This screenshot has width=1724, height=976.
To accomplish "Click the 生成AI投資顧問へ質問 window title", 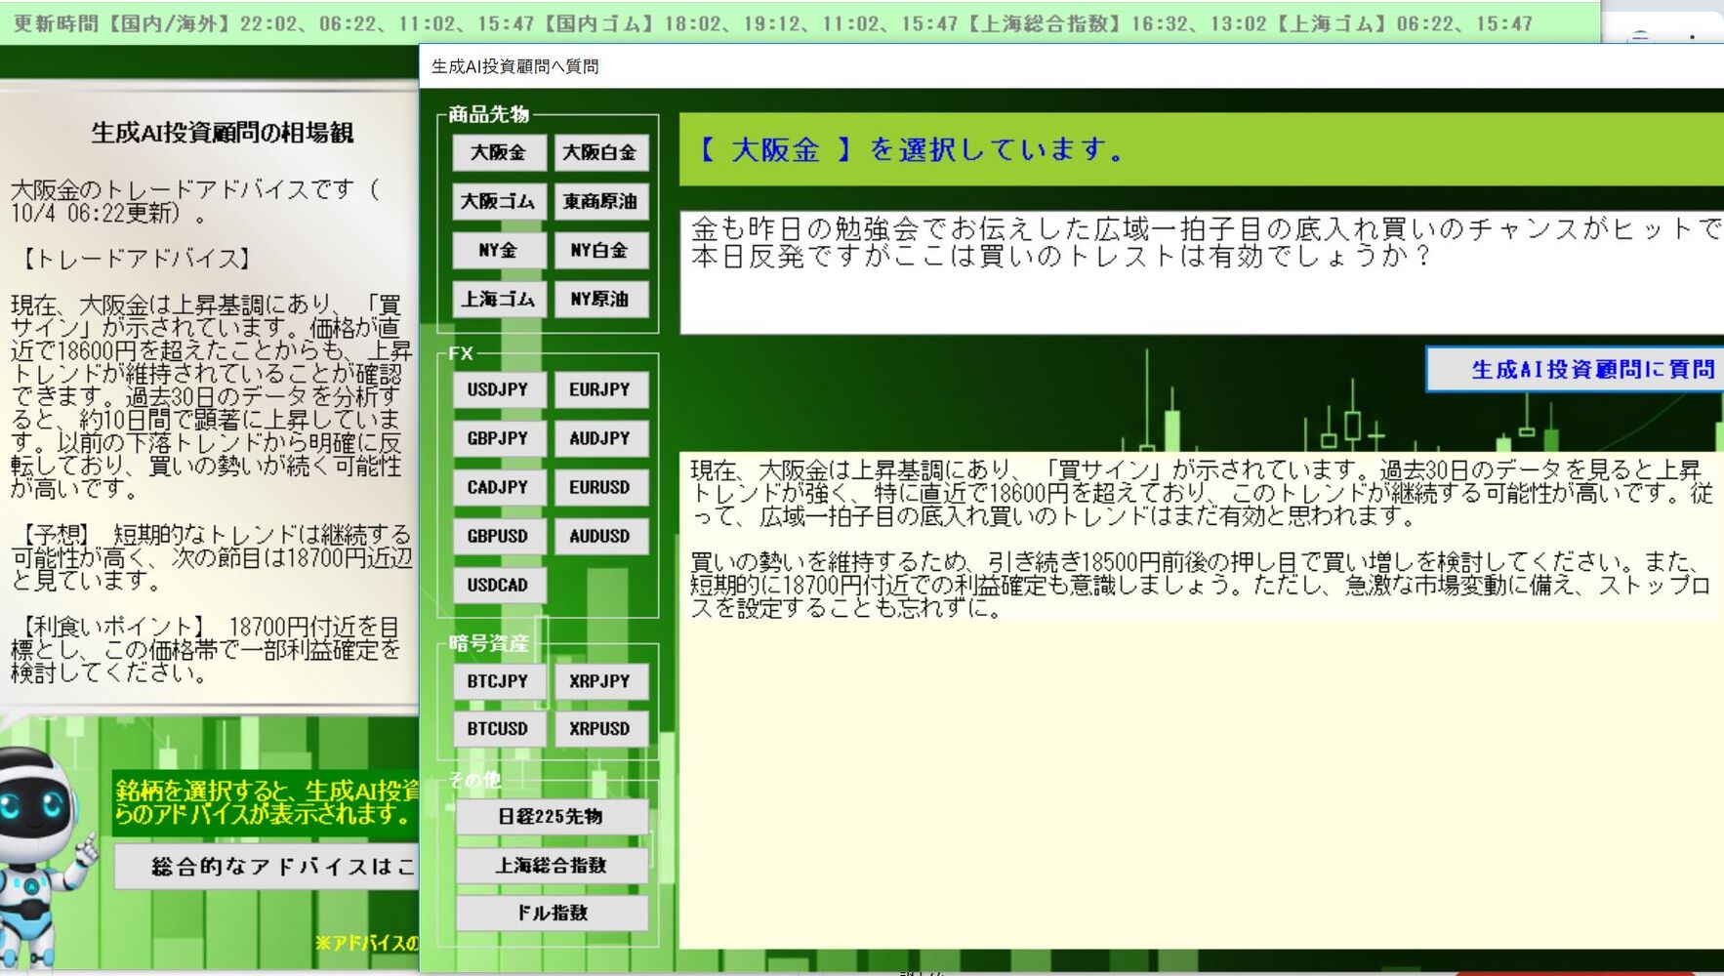I will pyautogui.click(x=515, y=66).
